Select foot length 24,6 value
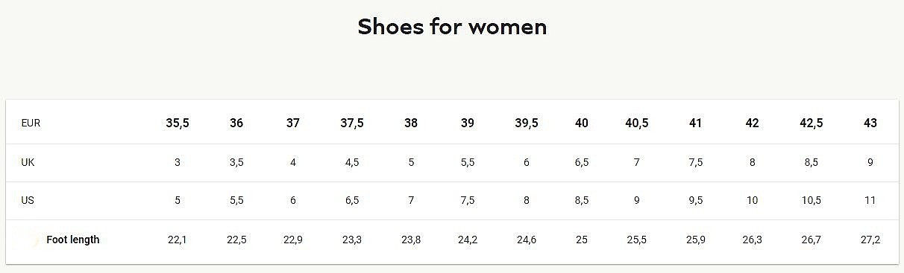 click(x=527, y=240)
